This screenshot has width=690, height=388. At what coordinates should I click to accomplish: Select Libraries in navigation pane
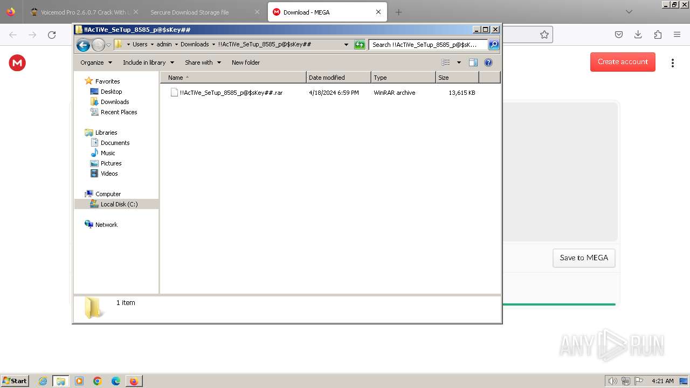(101, 133)
